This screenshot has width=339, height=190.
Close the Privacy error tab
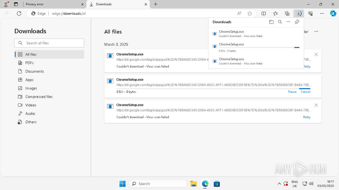(x=83, y=4)
